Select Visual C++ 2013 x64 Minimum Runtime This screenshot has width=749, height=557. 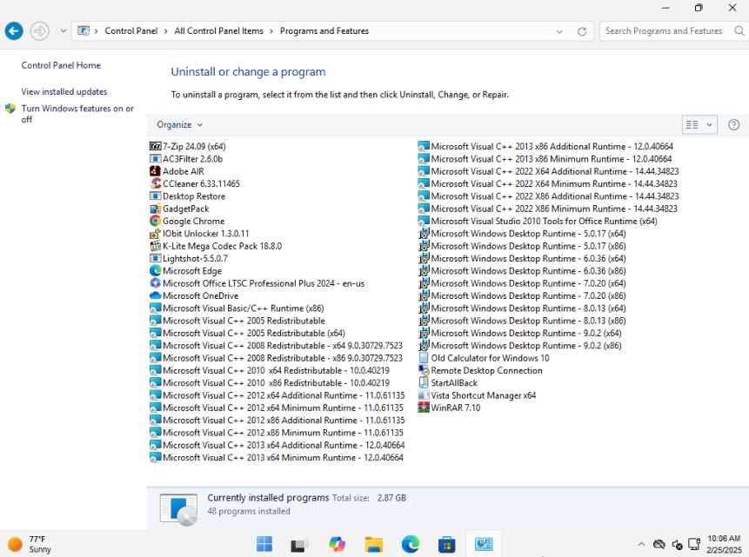coord(277,457)
